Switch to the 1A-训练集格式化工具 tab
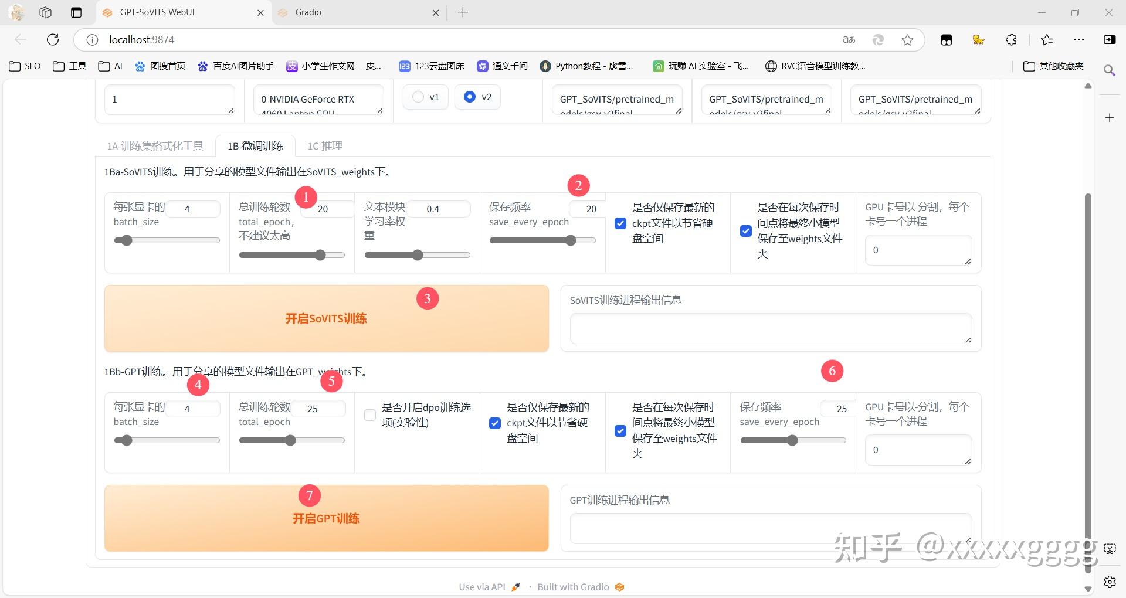Image resolution: width=1126 pixels, height=598 pixels. coord(155,146)
